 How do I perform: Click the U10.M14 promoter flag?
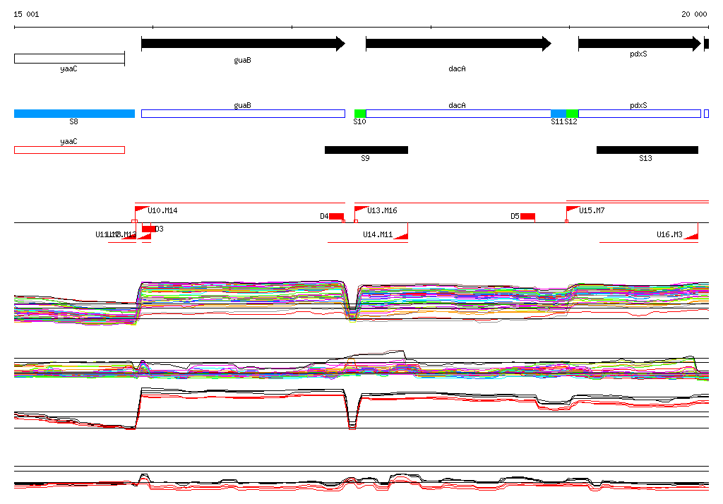pos(141,210)
